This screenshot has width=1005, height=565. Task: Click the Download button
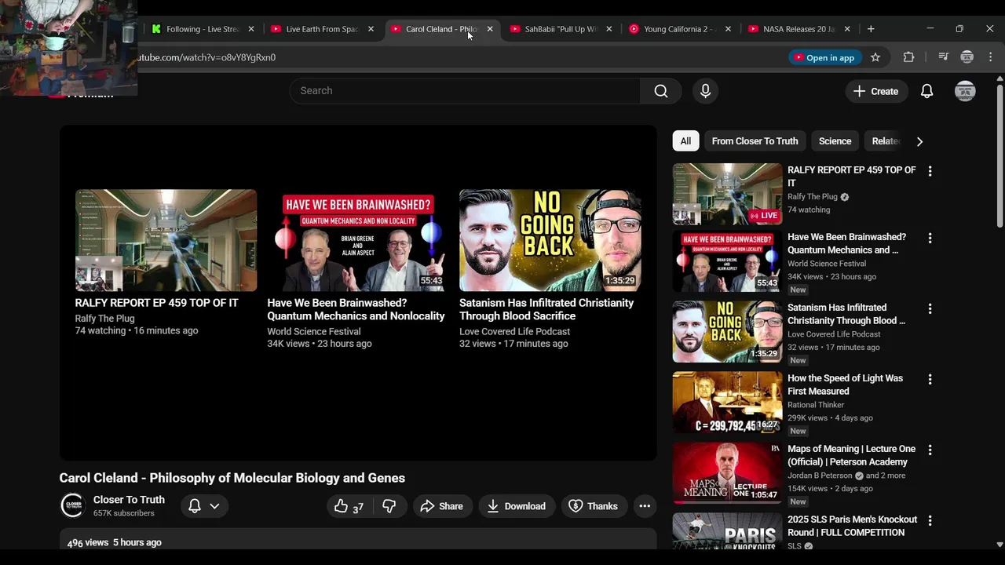(517, 506)
